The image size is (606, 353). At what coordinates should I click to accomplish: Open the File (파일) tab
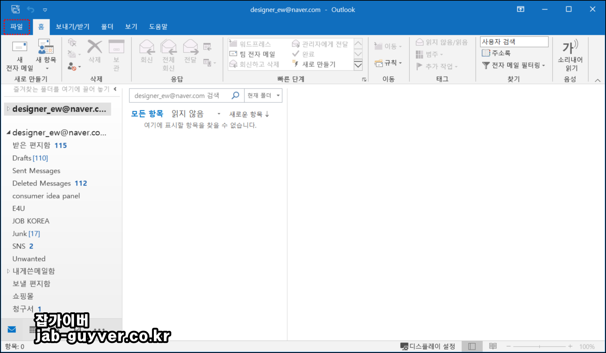16,27
